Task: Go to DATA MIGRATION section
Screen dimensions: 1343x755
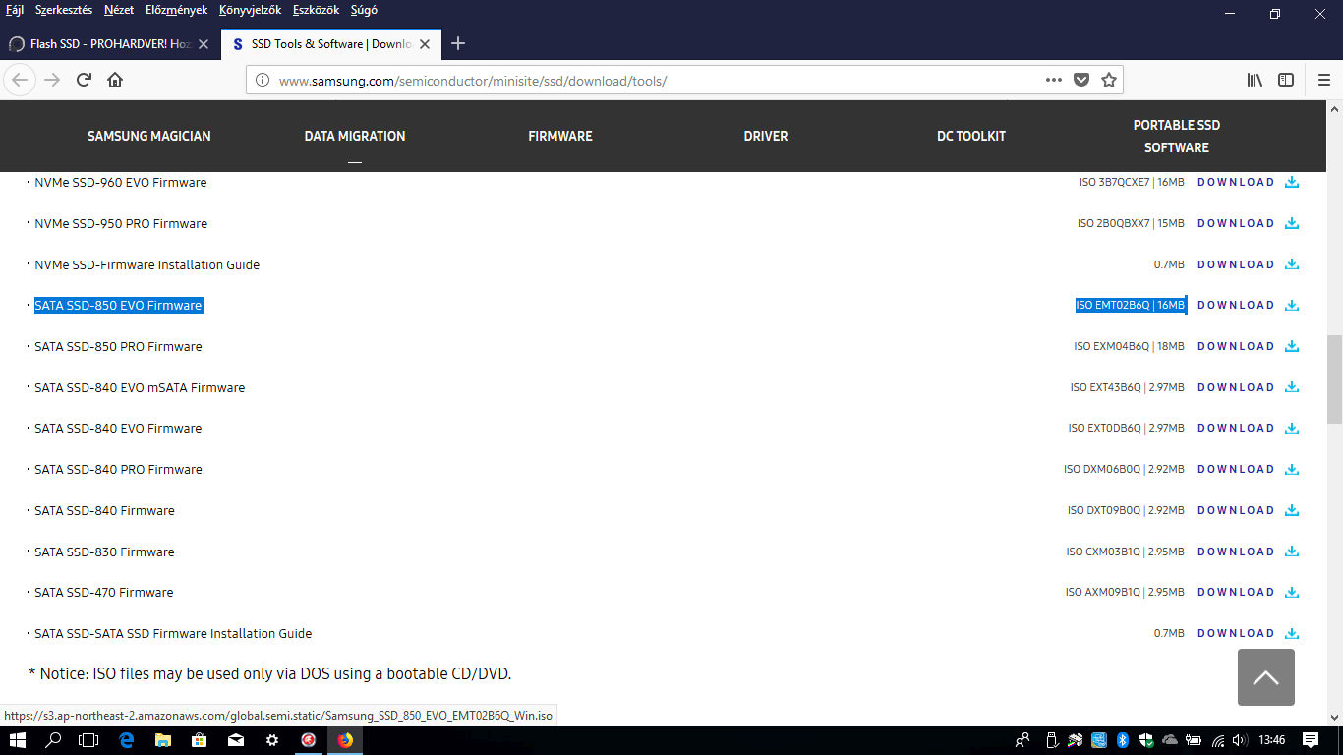Action: coord(355,136)
